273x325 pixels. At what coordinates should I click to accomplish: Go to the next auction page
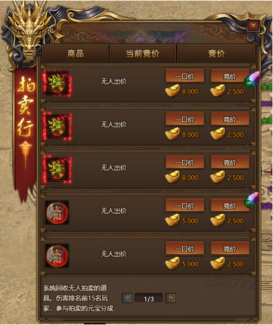pyautogui.click(x=170, y=298)
